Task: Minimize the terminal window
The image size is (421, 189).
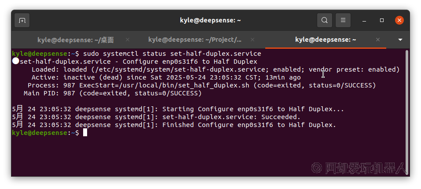Action: (365, 20)
